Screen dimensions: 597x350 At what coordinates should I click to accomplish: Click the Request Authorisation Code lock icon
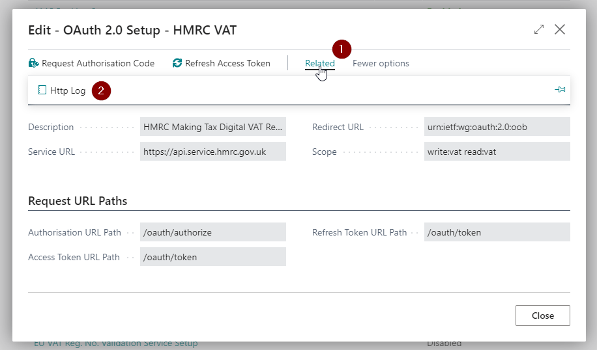coord(33,63)
